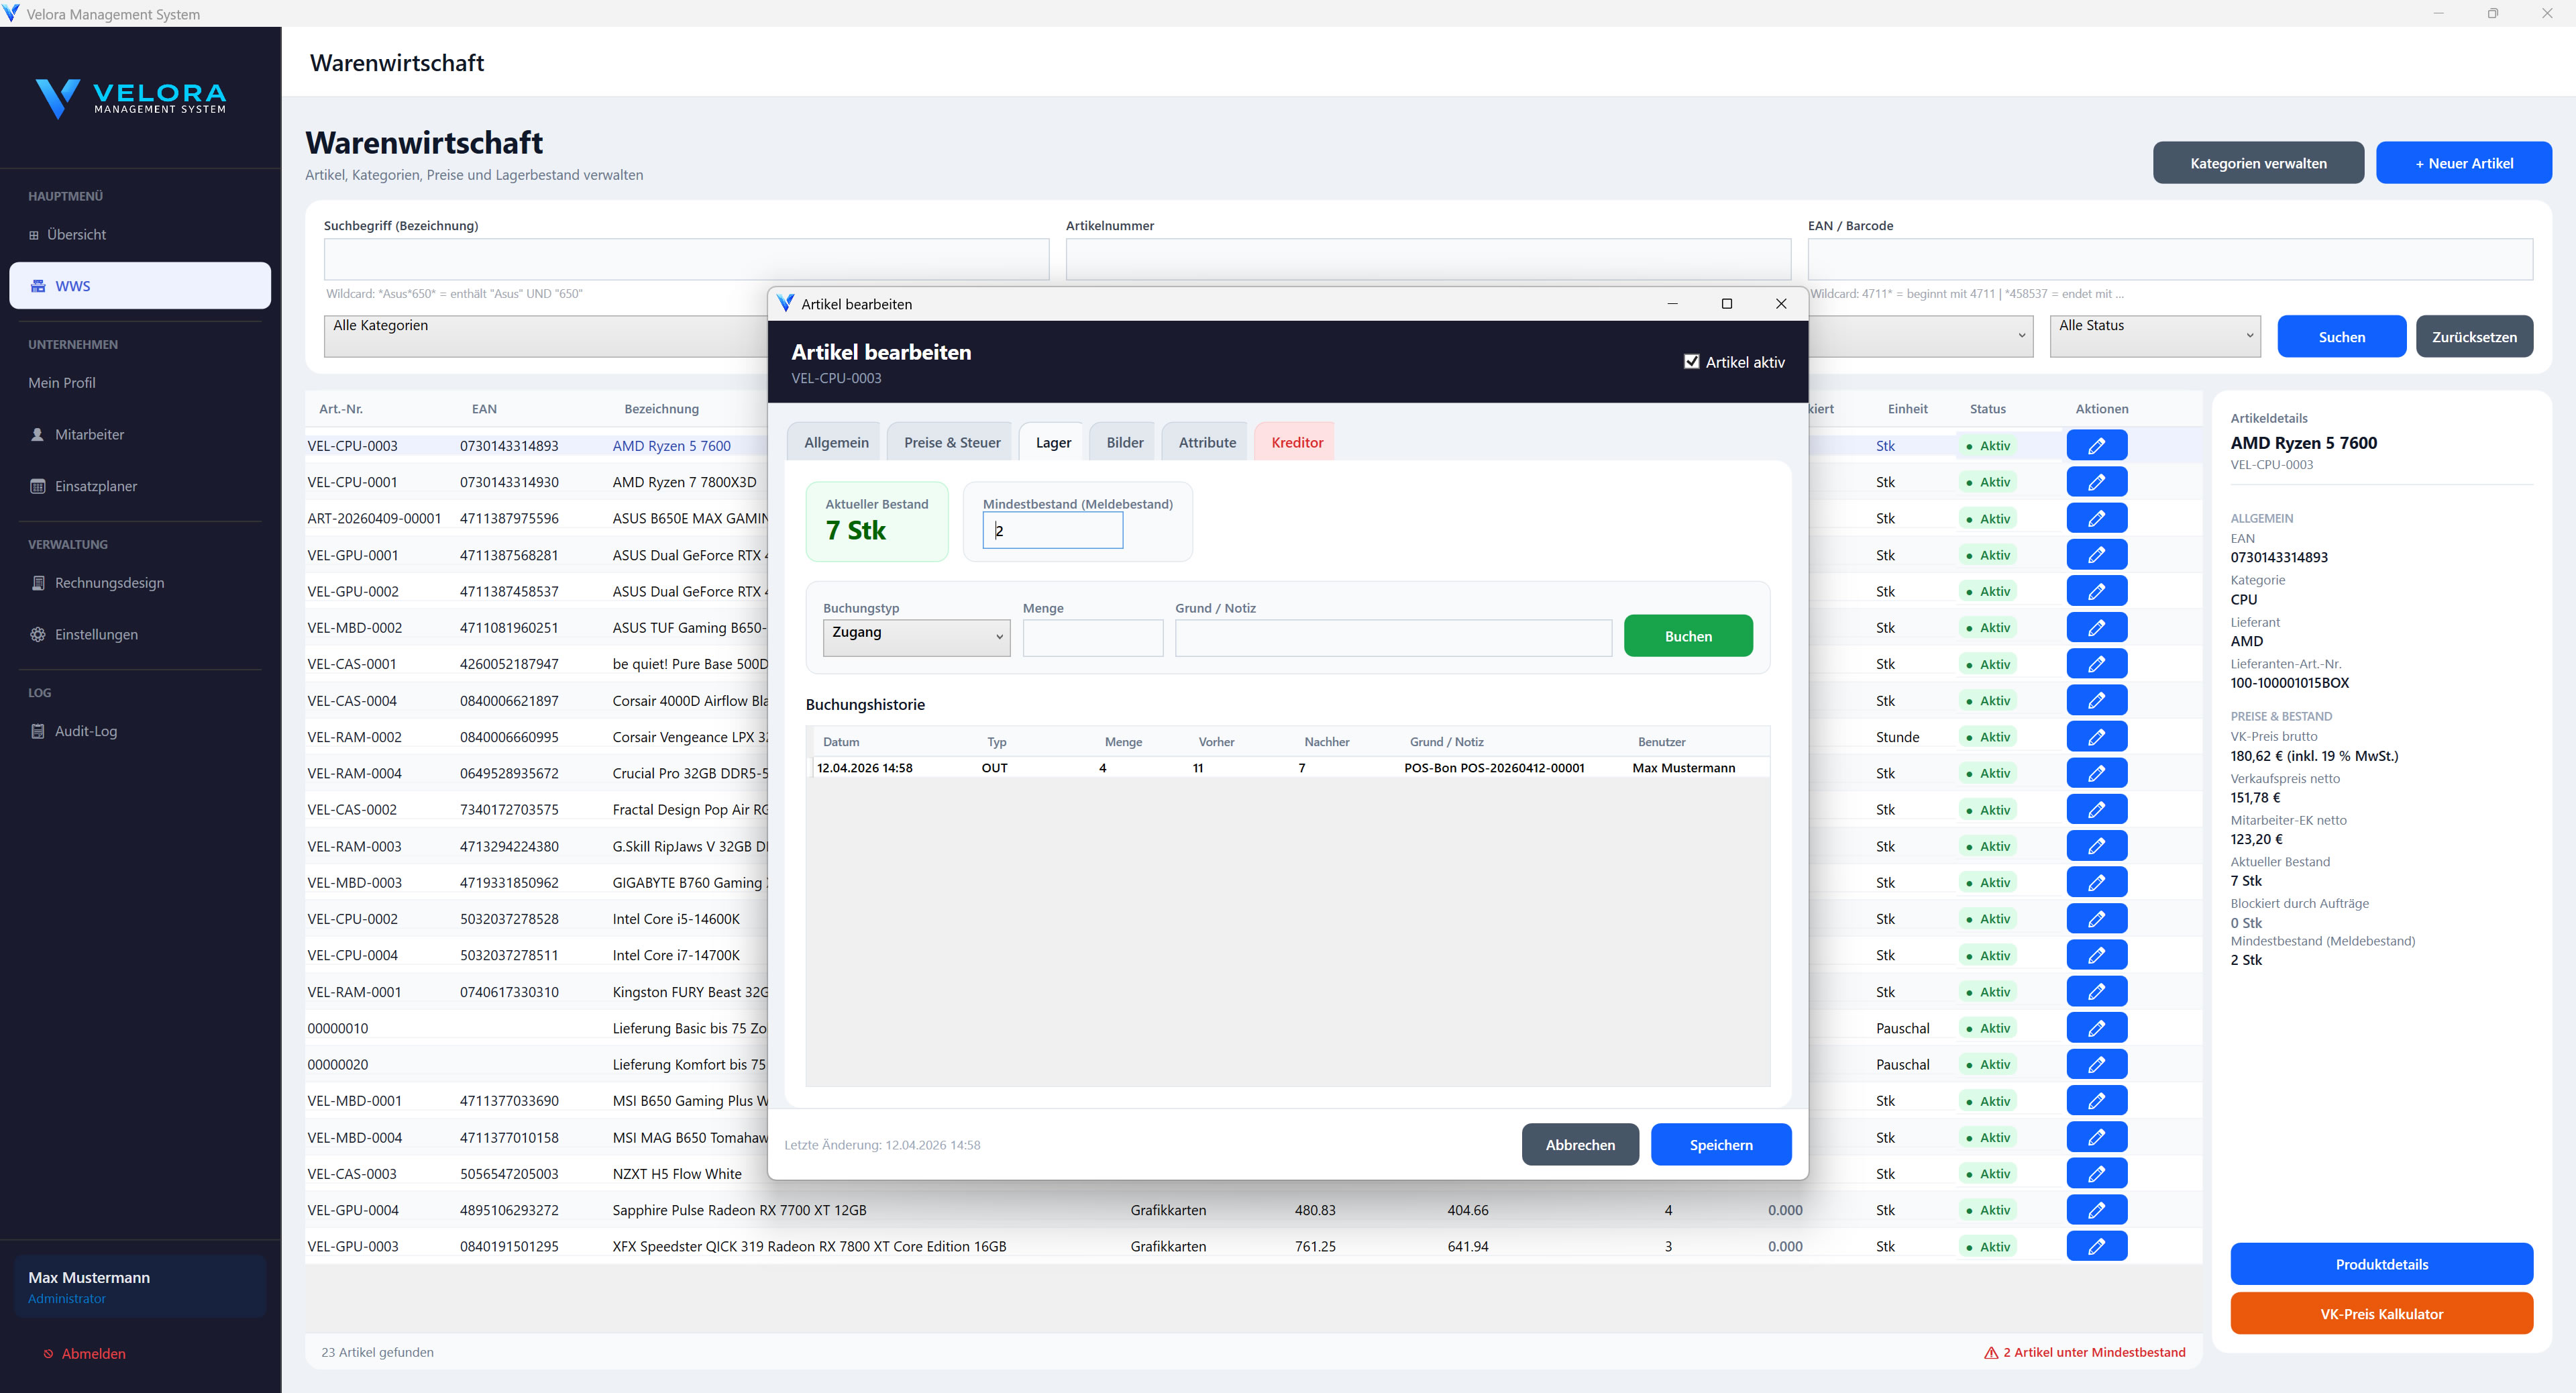The height and width of the screenshot is (1393, 2576).
Task: Click the Übersicht grid icon
Action: click(x=34, y=235)
